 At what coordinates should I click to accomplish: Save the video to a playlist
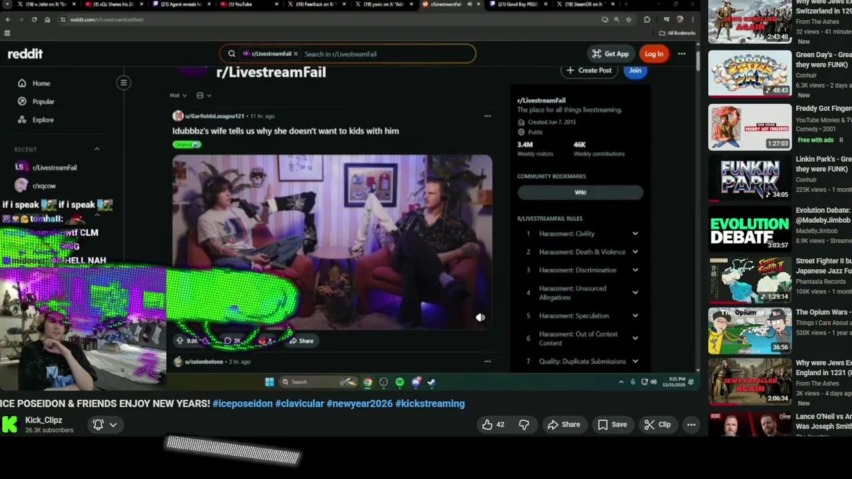pos(612,424)
